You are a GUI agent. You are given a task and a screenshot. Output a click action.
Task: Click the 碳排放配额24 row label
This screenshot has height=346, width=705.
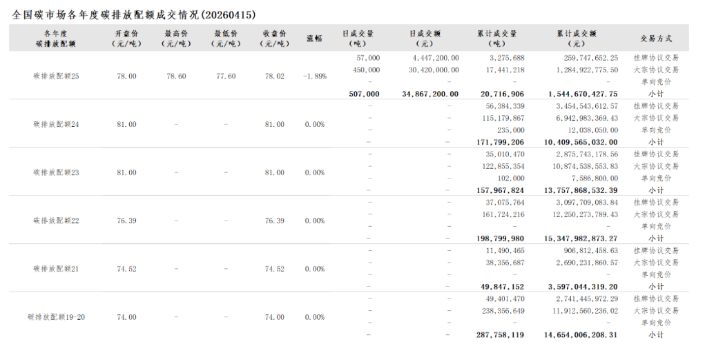pos(57,124)
